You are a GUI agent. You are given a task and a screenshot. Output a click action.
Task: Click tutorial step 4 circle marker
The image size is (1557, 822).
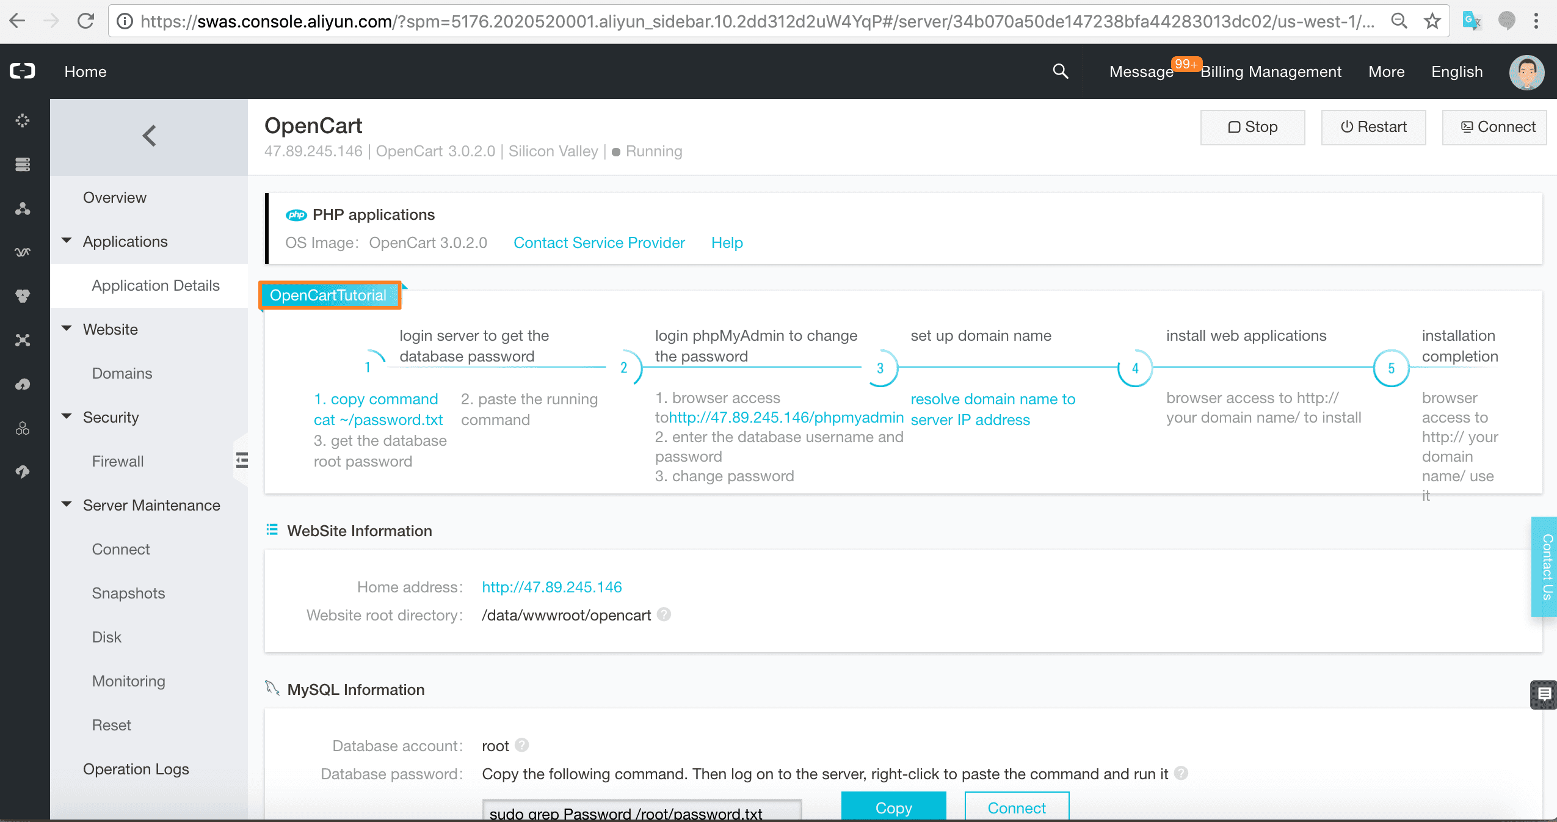tap(1135, 368)
